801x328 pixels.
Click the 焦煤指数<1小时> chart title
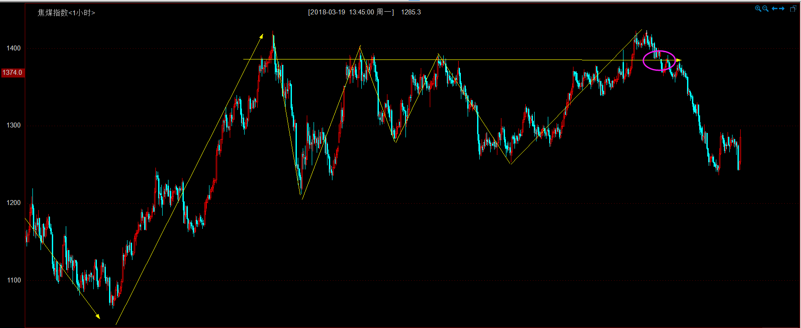(x=67, y=13)
